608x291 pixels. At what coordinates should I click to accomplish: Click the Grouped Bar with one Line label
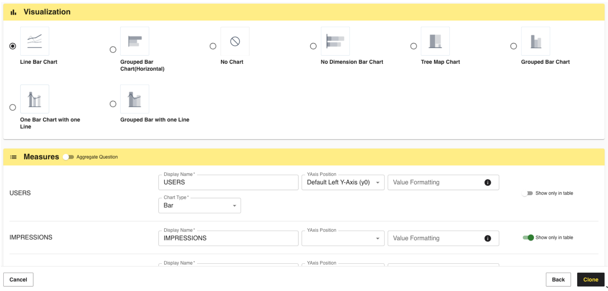coord(155,120)
